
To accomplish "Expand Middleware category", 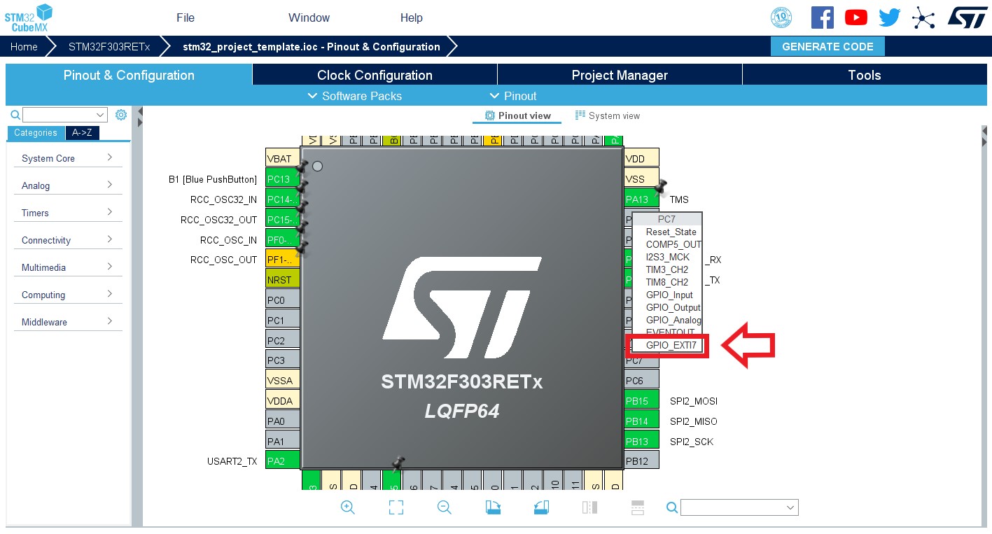I will (x=67, y=322).
